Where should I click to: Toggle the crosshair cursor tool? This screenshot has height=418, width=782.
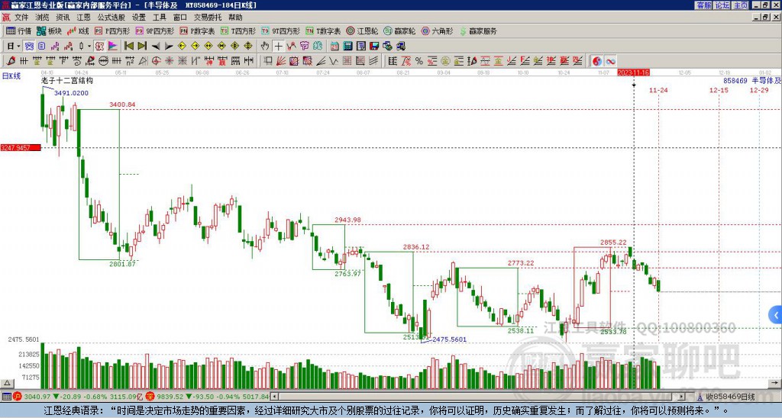[x=278, y=47]
